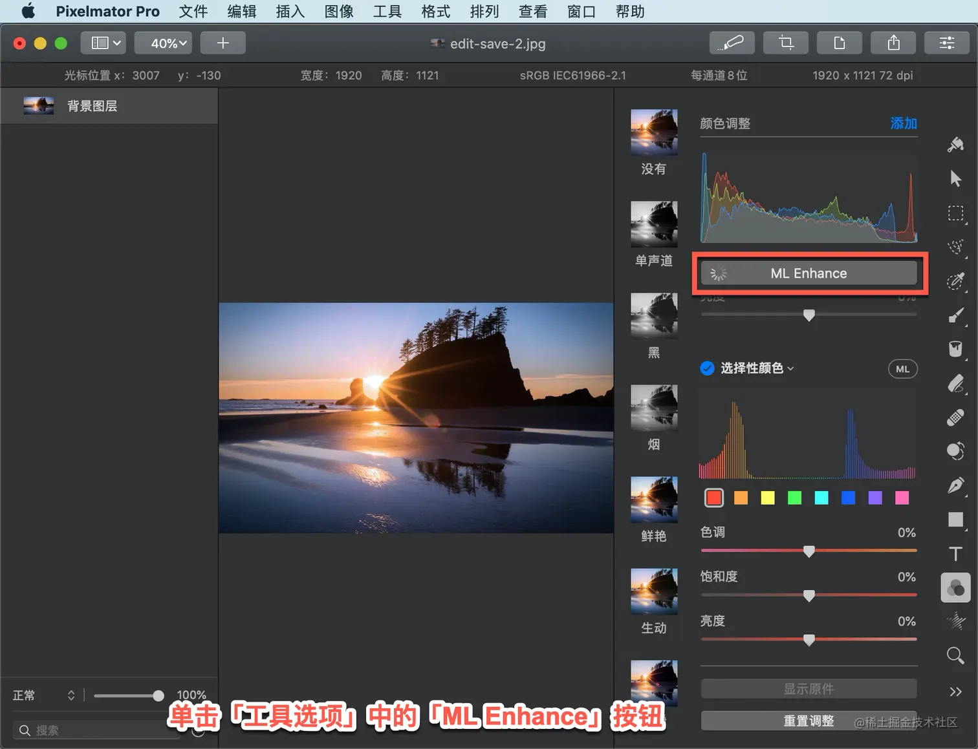Open the 编辑 menu
The width and height of the screenshot is (978, 749).
point(242,11)
